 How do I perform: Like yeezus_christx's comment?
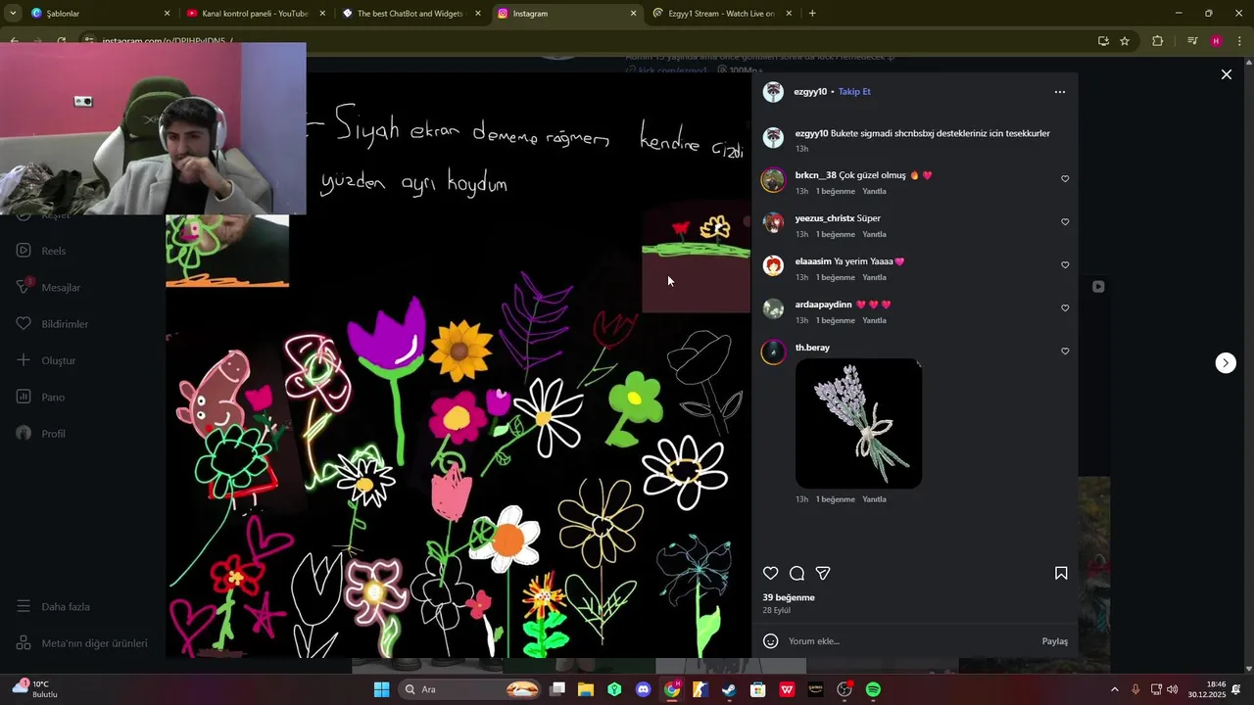(x=1065, y=222)
